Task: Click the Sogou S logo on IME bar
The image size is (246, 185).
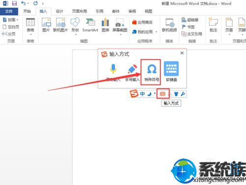Action: coord(134,94)
